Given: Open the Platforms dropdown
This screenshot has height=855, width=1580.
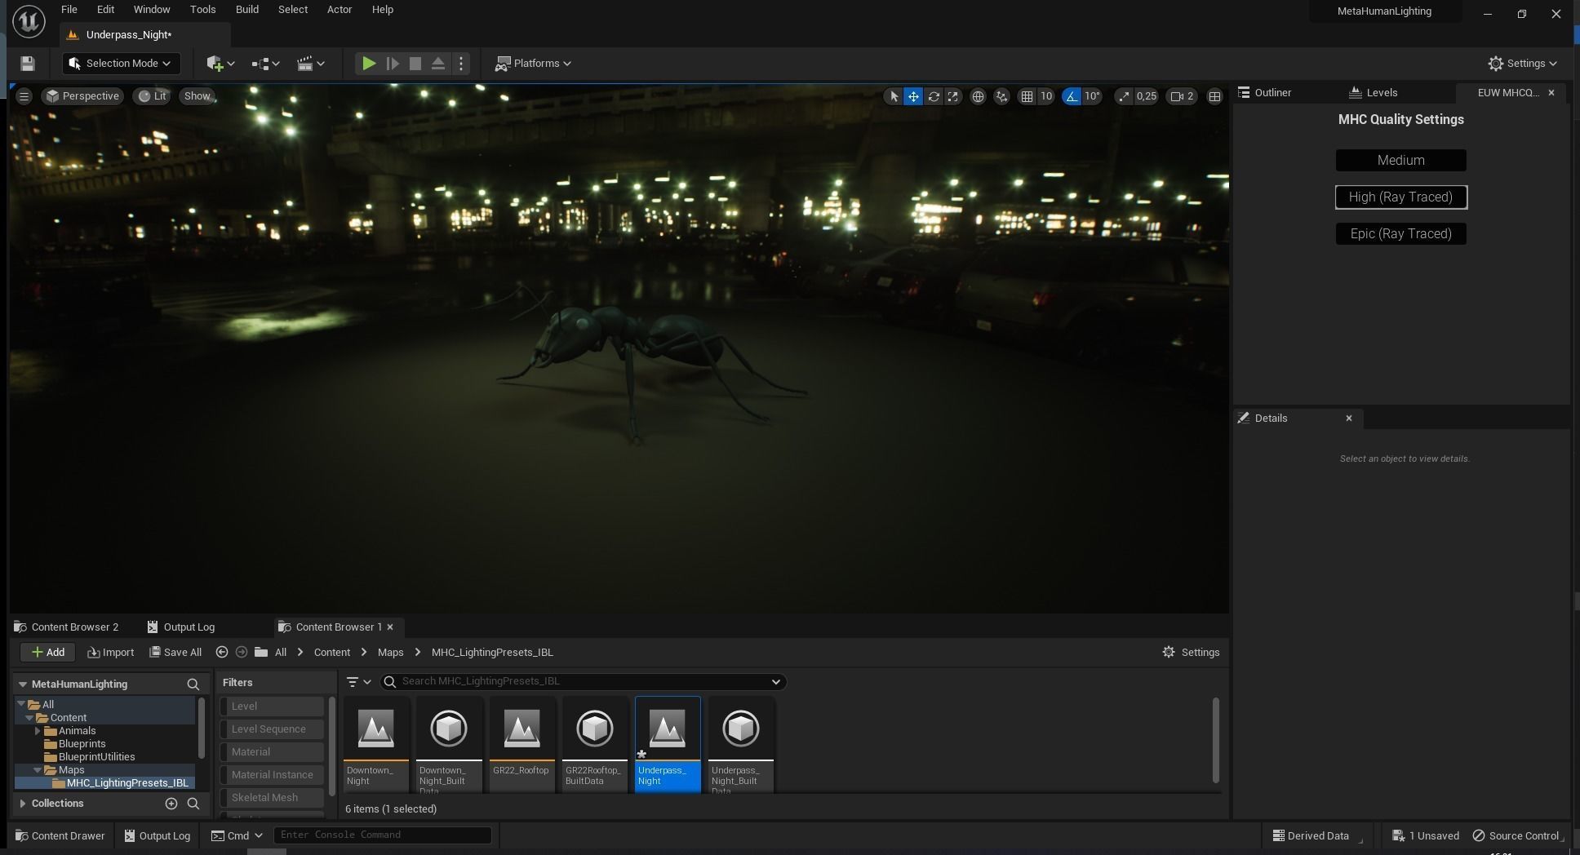Looking at the screenshot, I should click(534, 64).
